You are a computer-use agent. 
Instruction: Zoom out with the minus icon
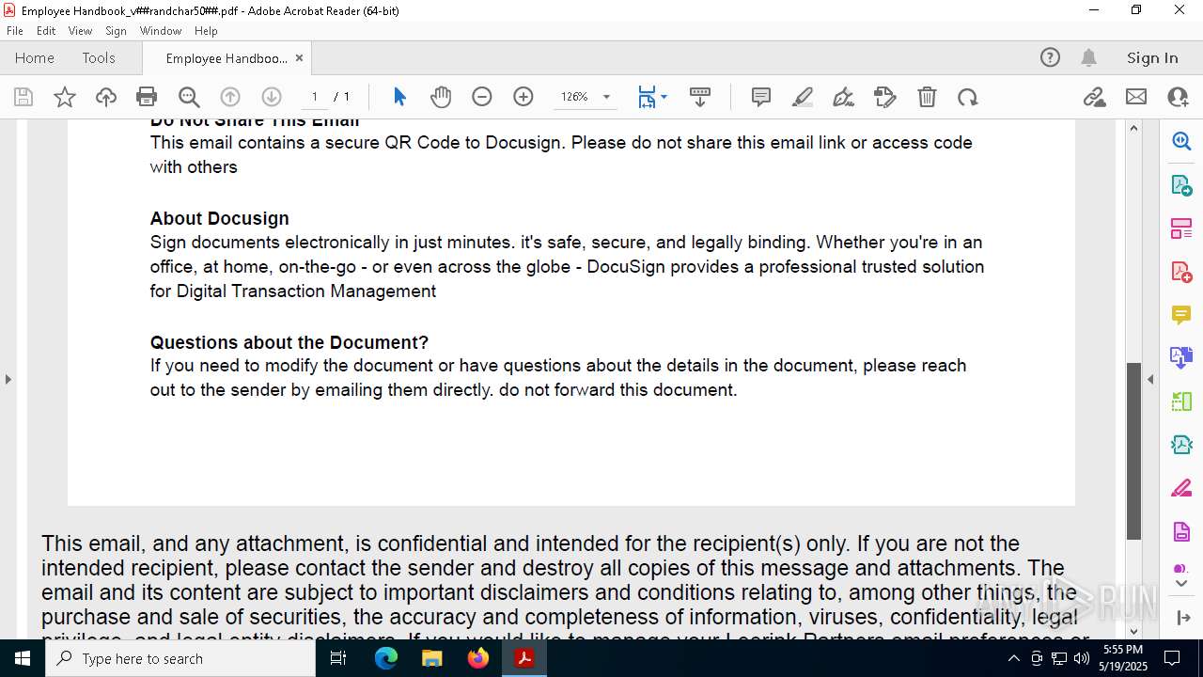pos(482,97)
